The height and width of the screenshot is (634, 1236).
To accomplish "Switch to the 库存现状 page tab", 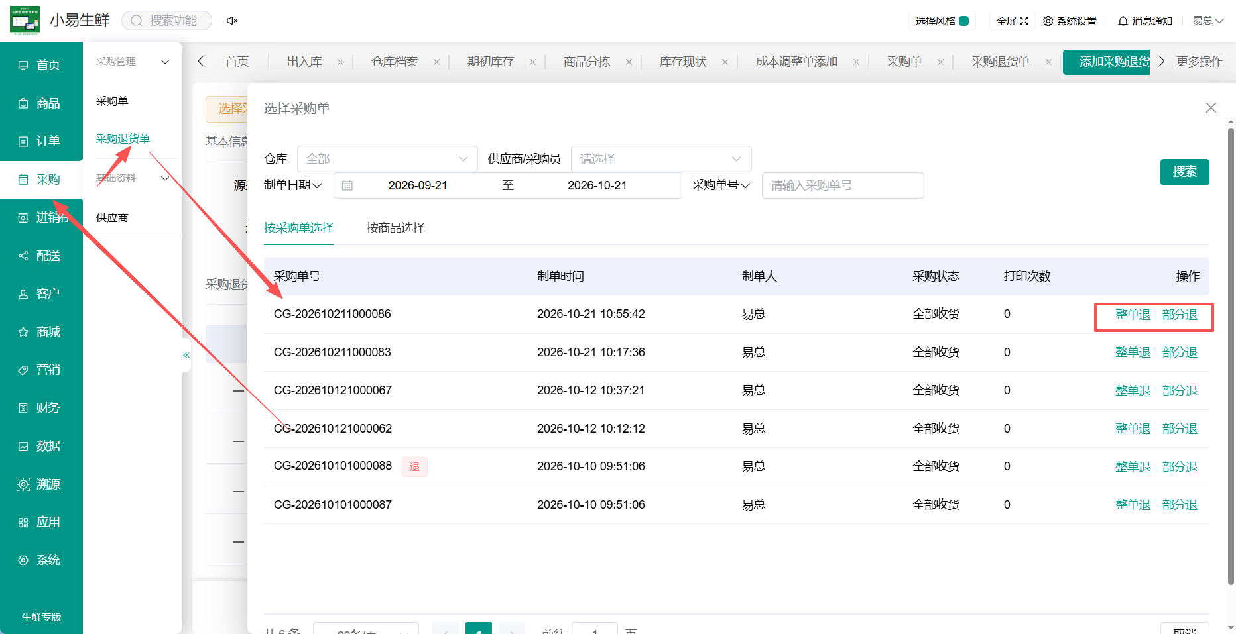I will (683, 62).
